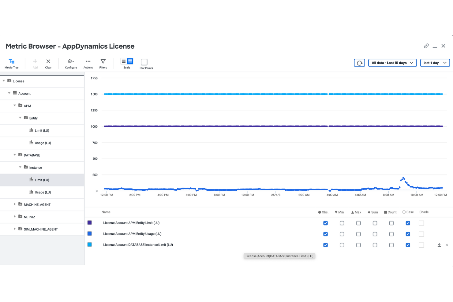The image size is (453, 302).
Task: Enable Count for DATABASE Instance Limit
Action: click(x=391, y=245)
